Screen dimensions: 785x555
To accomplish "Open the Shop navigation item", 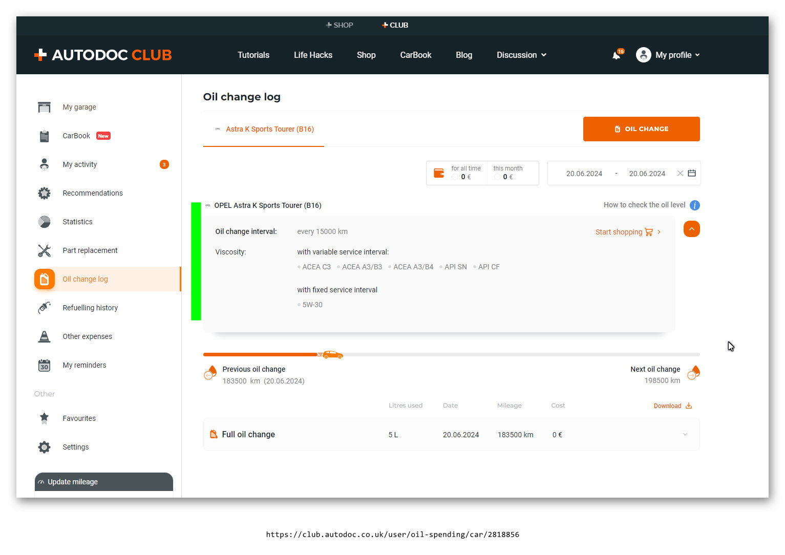I will (x=366, y=55).
